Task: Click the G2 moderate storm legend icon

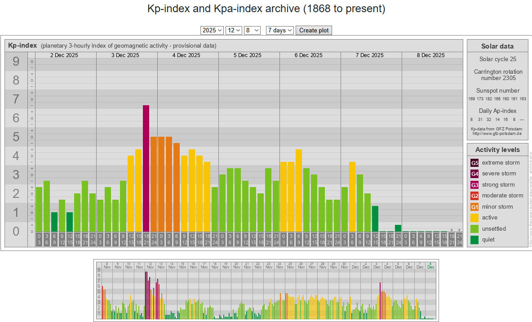Action: tap(474, 196)
